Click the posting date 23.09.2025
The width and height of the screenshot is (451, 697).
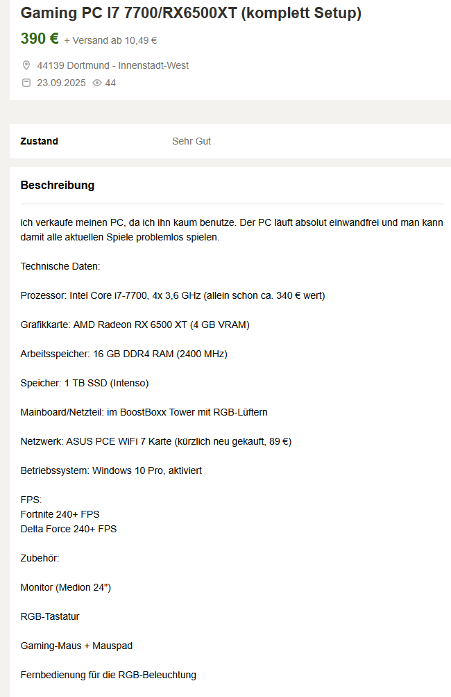(61, 83)
